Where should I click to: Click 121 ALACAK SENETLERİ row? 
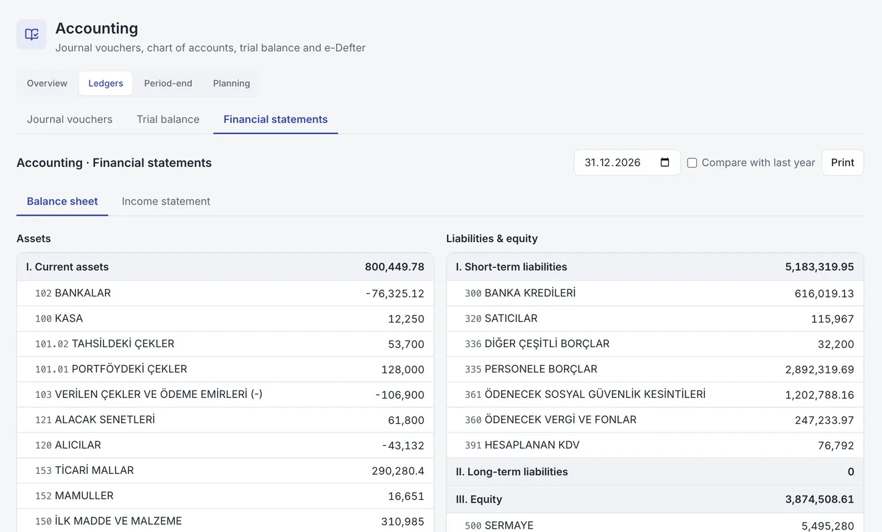225,421
